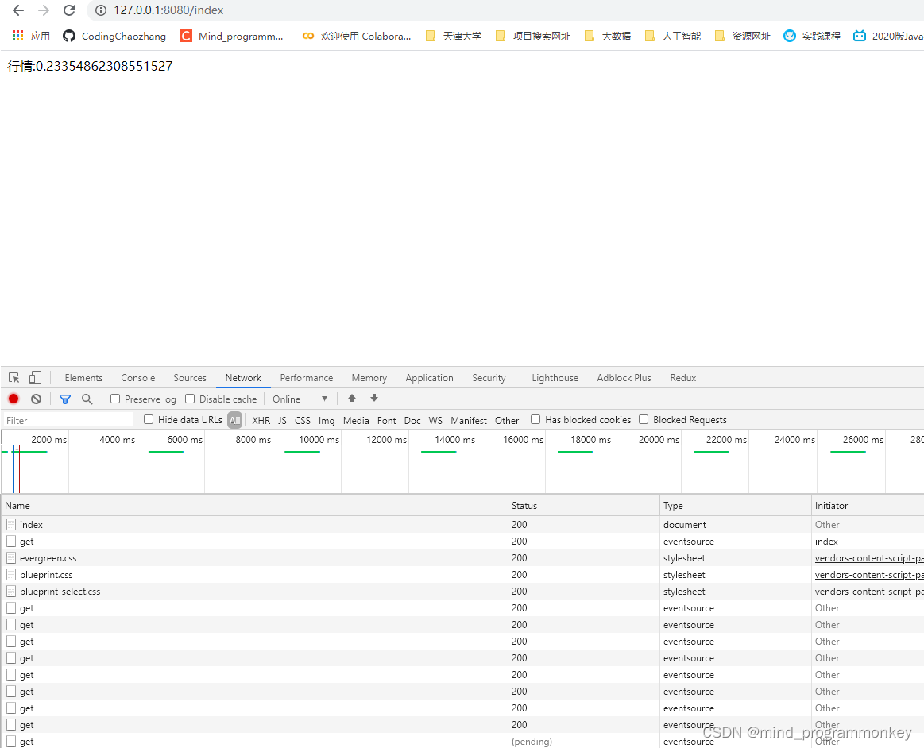This screenshot has height=748, width=924.
Task: Click the index initiator link
Action: point(826,542)
